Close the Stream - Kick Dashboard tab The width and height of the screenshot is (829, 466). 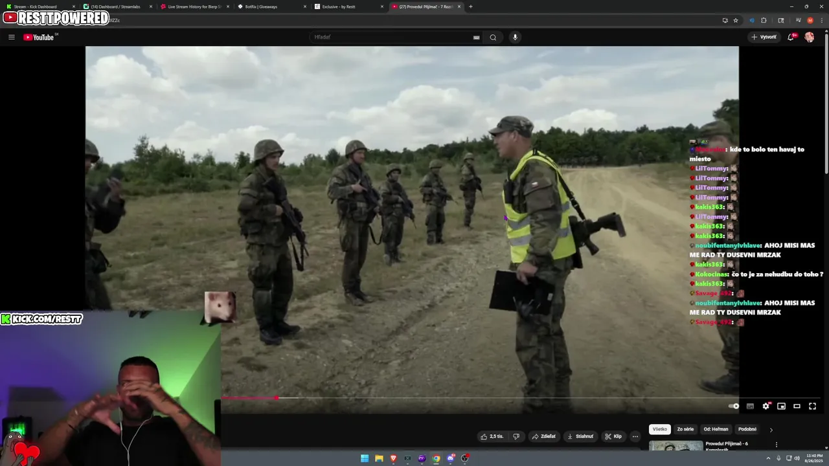[74, 6]
